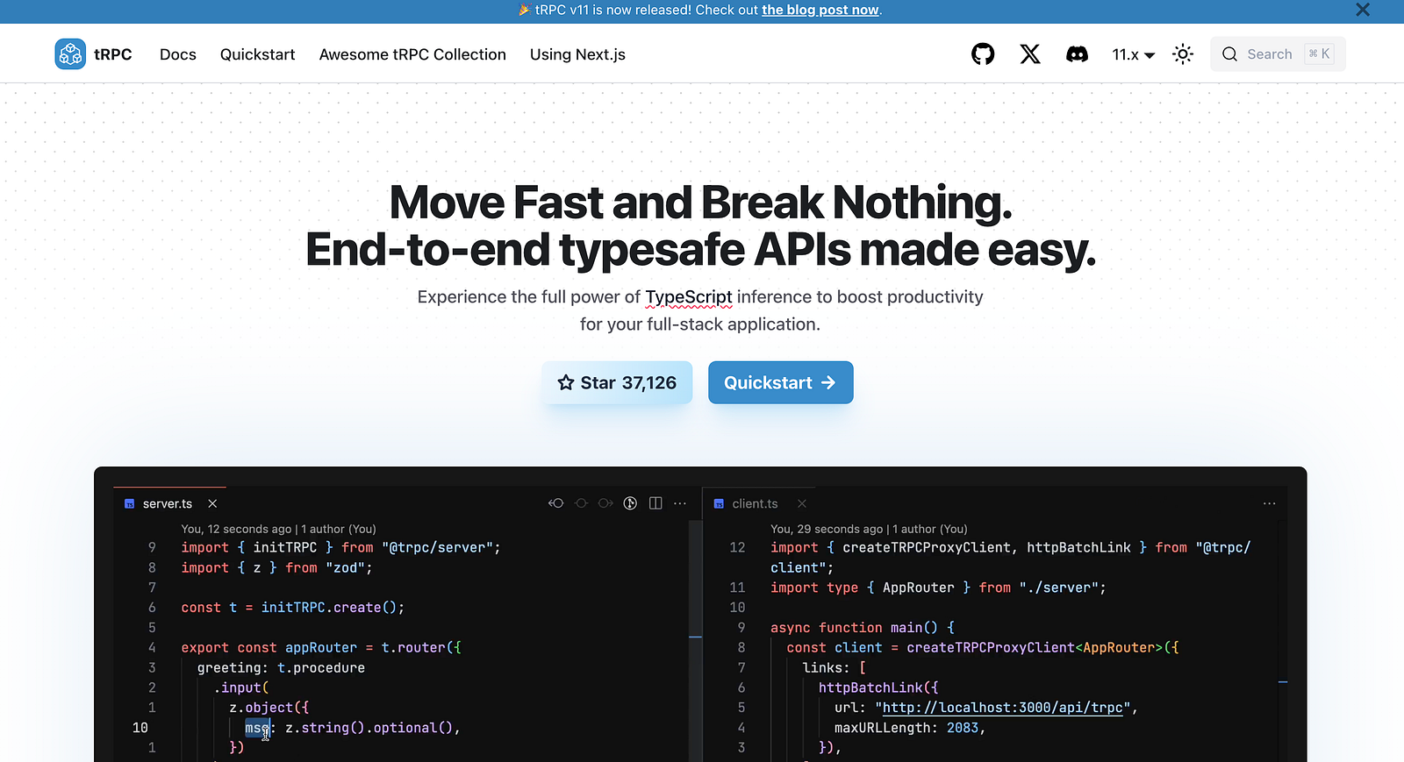The image size is (1404, 762).
Task: Click the selected "msg" token
Action: pos(257,728)
